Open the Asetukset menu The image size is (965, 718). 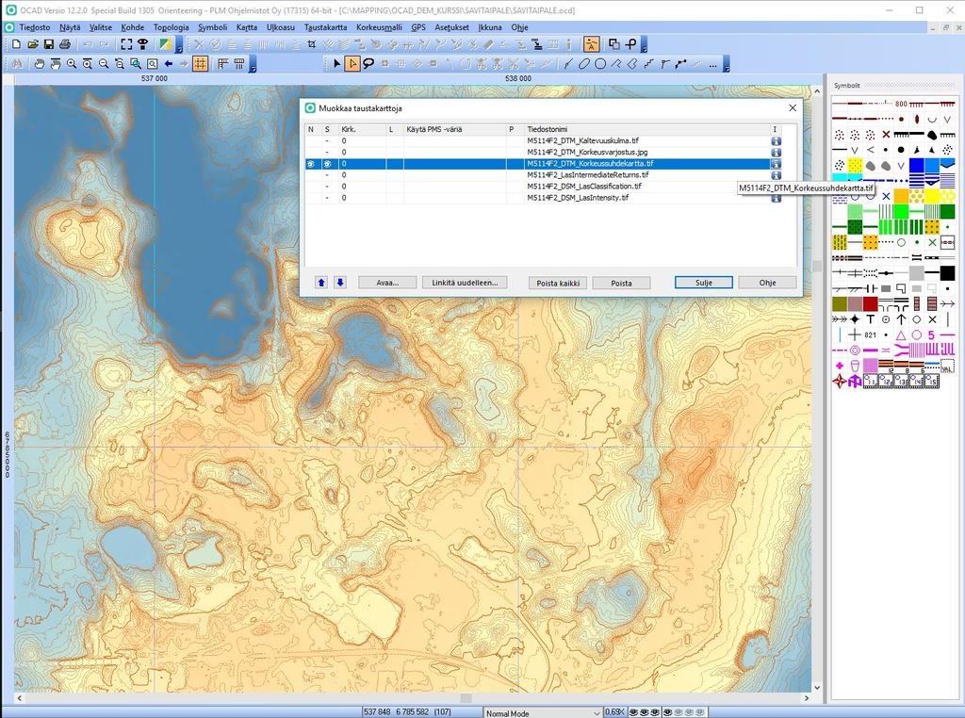pyautogui.click(x=451, y=27)
